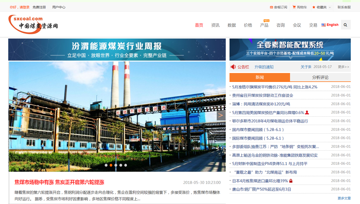The width and height of the screenshot is (360, 204).
Task: Click the favorites star icon
Action: 314,7
